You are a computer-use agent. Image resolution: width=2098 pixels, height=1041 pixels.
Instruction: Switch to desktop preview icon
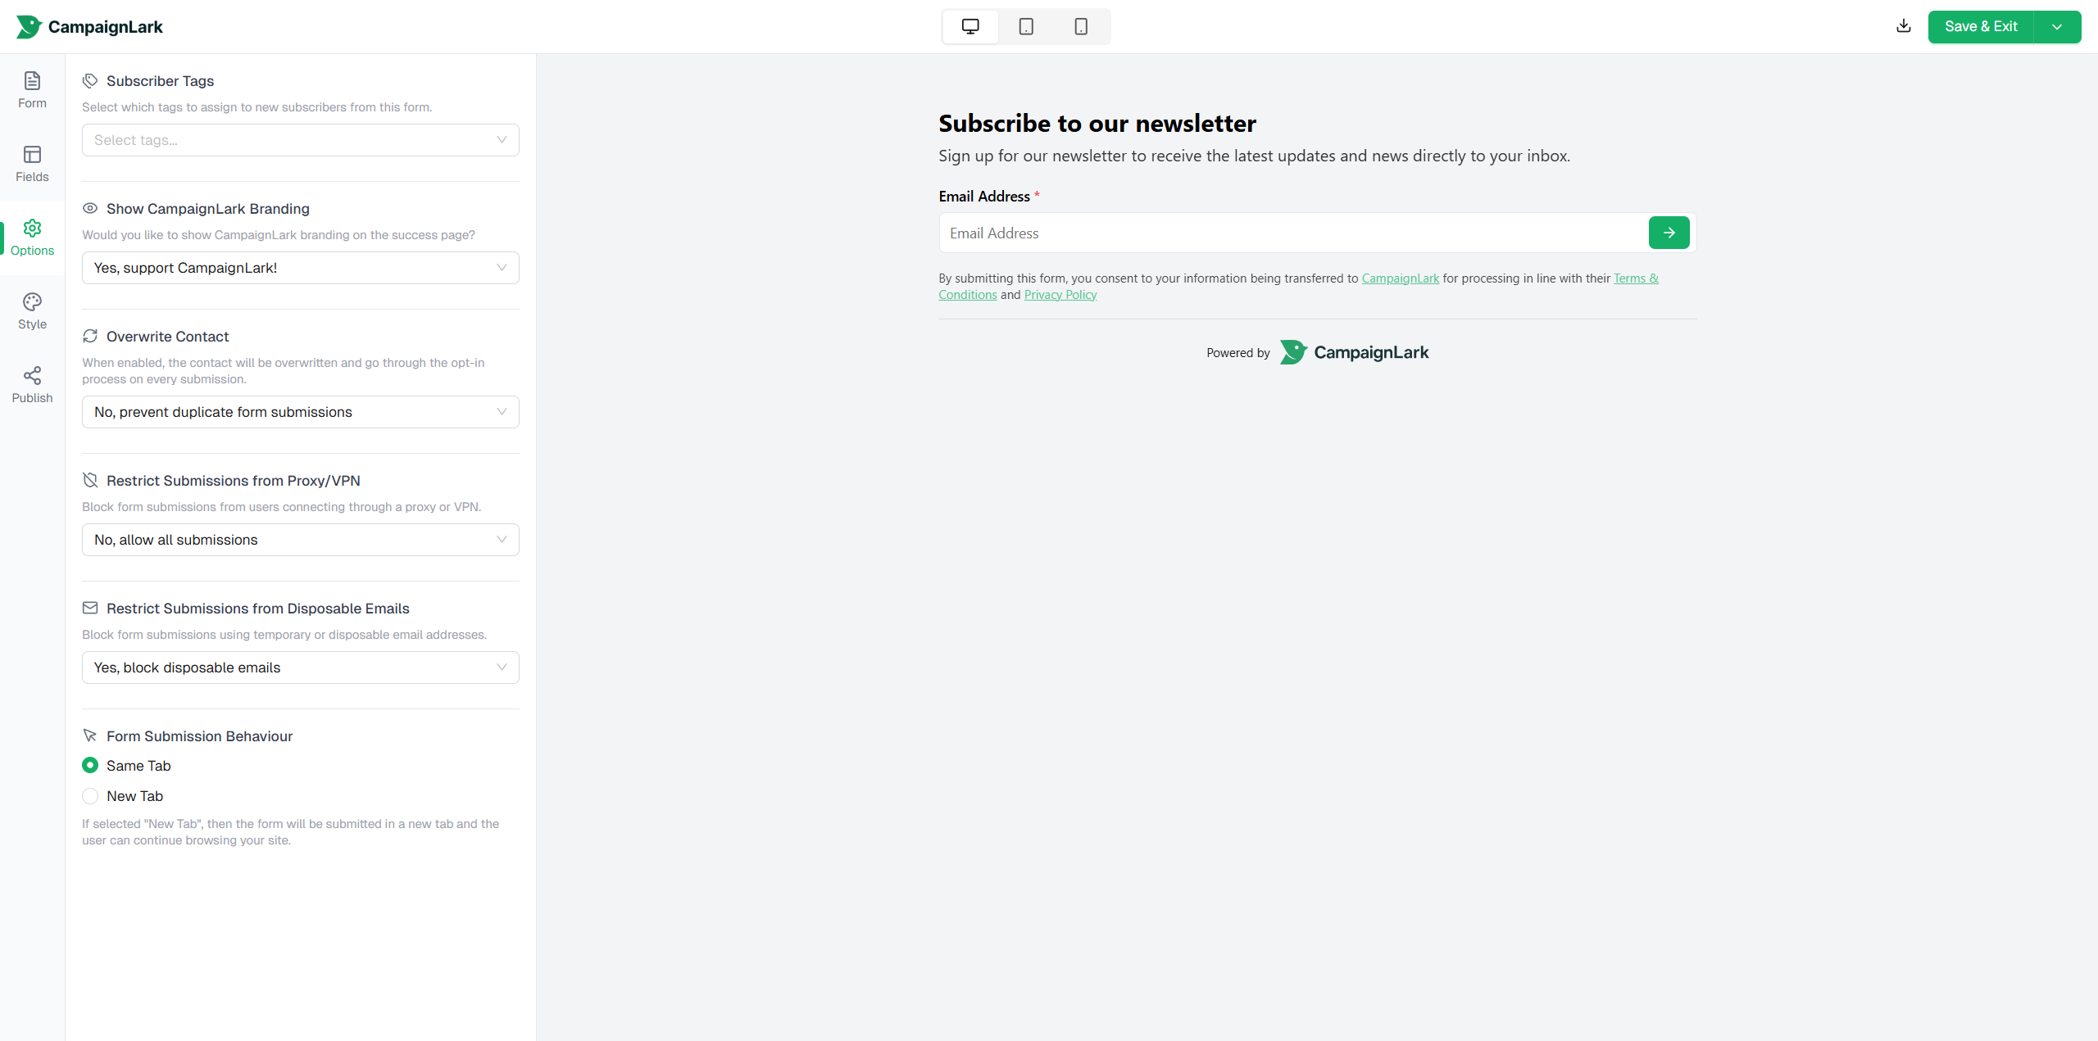pyautogui.click(x=970, y=27)
